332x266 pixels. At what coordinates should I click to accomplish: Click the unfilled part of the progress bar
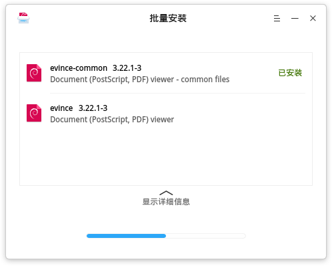pos(206,236)
